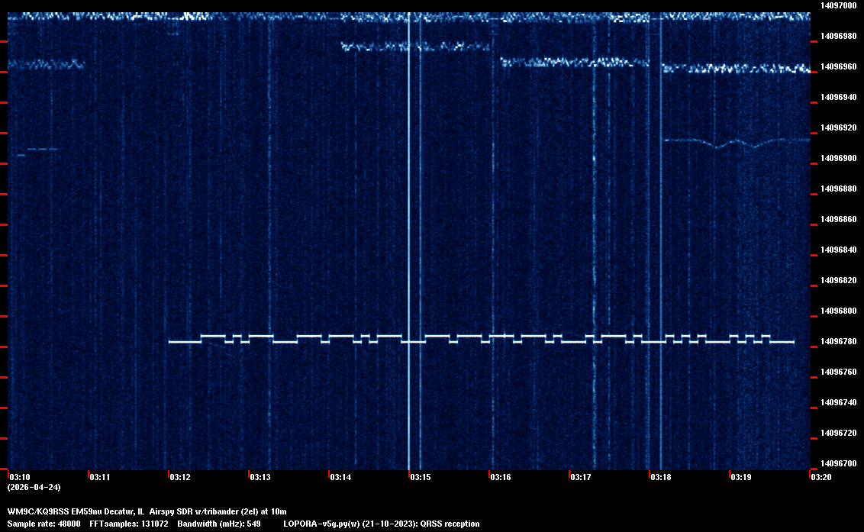Pick the 03:10 start time label
The image size is (864, 532).
[19, 477]
